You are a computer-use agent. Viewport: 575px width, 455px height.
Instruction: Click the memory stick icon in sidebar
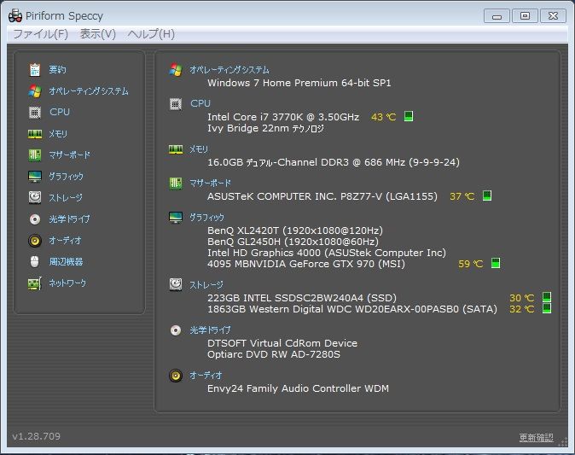tap(35, 134)
